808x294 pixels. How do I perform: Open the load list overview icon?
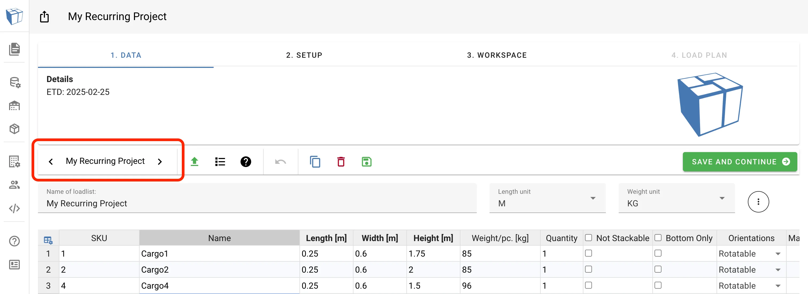pyautogui.click(x=220, y=162)
